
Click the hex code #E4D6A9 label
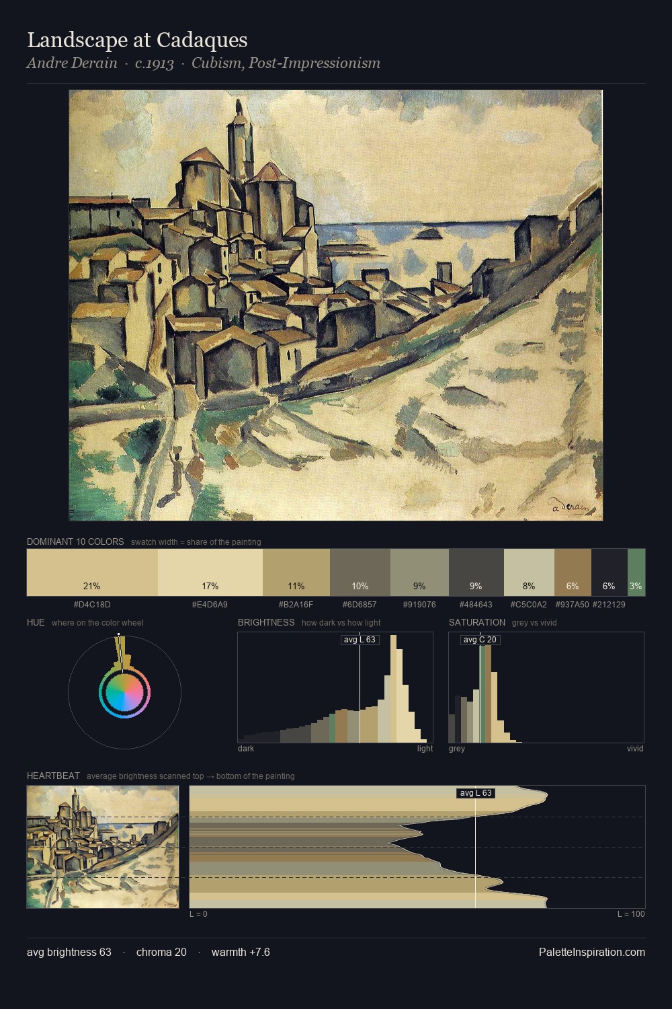coord(210,605)
